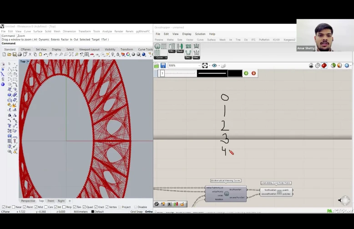This screenshot has height=229, width=354.
Task: Save the Grasshopper document with floppy icon
Action: click(163, 66)
